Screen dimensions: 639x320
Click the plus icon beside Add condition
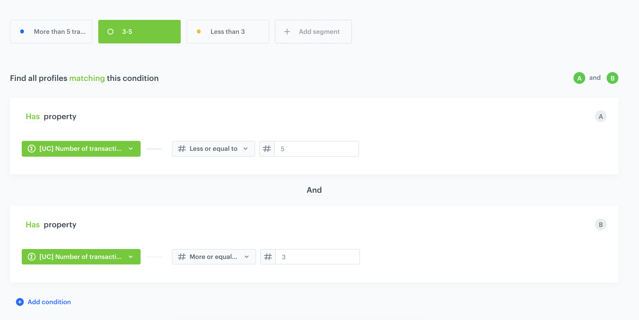click(x=20, y=302)
